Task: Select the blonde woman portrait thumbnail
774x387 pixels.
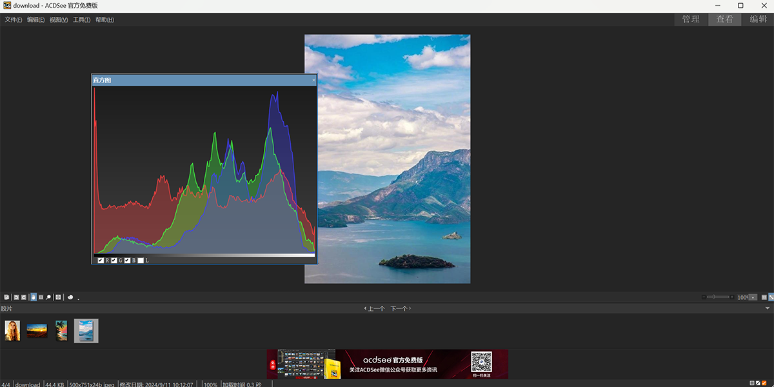Action: tap(12, 331)
